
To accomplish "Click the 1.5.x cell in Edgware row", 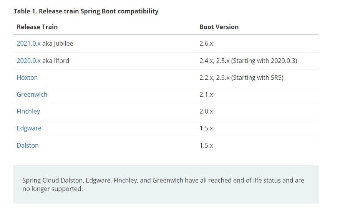I will point(206,128).
